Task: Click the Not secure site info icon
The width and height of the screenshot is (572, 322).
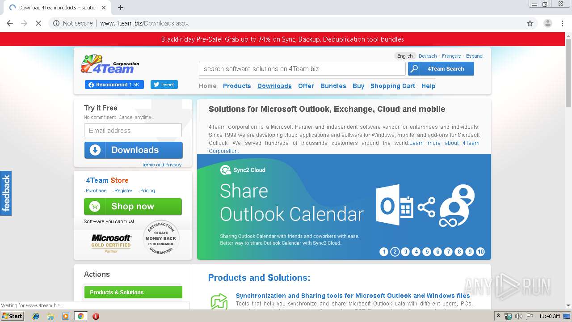Action: tap(56, 23)
